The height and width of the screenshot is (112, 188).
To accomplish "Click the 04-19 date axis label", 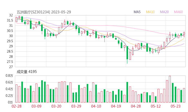I will (116, 106).
